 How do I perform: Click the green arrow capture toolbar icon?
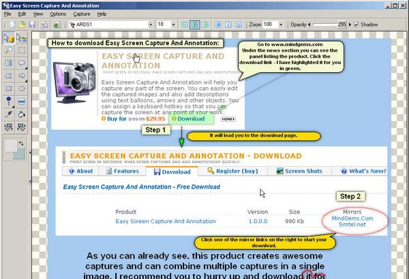click(x=57, y=24)
